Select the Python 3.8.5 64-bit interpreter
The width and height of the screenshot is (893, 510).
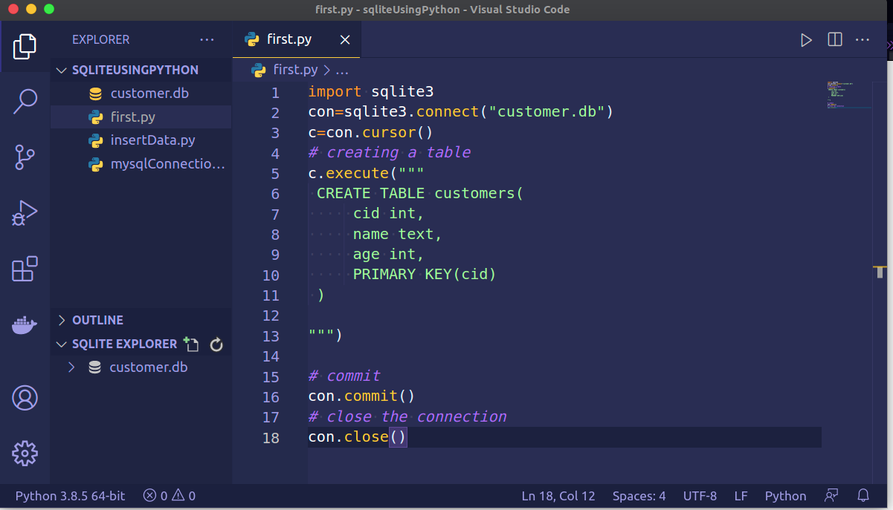pyautogui.click(x=70, y=496)
